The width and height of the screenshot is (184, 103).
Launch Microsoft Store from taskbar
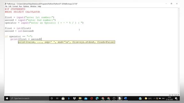[x=63, y=98]
